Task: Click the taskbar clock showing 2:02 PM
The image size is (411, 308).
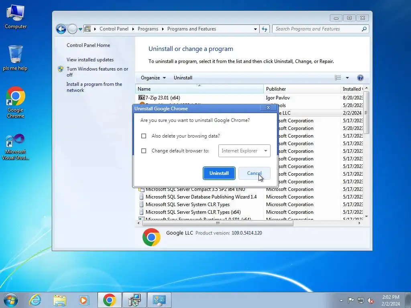Action: pyautogui.click(x=391, y=300)
